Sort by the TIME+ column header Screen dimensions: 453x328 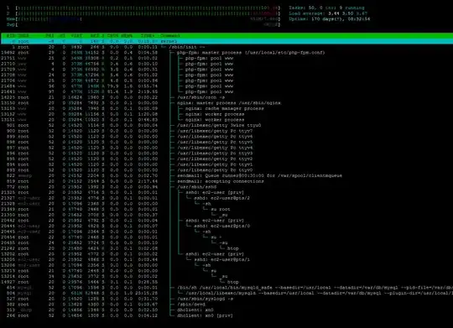pyautogui.click(x=148, y=35)
